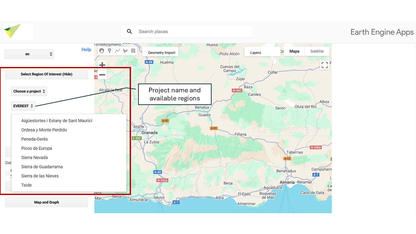Expand the EVEREST region dropdown
This screenshot has width=416, height=234.
click(x=23, y=106)
